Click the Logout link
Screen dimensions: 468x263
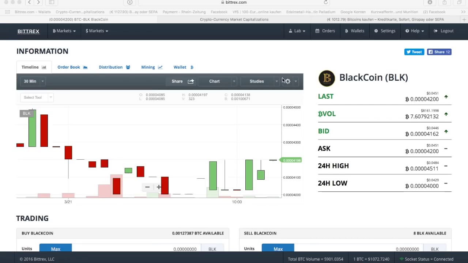tap(444, 31)
